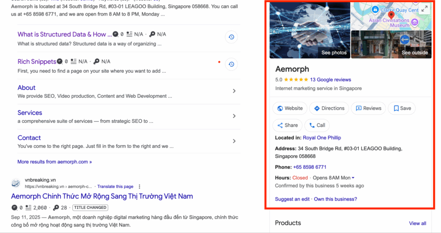The width and height of the screenshot is (441, 233).
Task: Open Services sitelink
Action: click(30, 113)
